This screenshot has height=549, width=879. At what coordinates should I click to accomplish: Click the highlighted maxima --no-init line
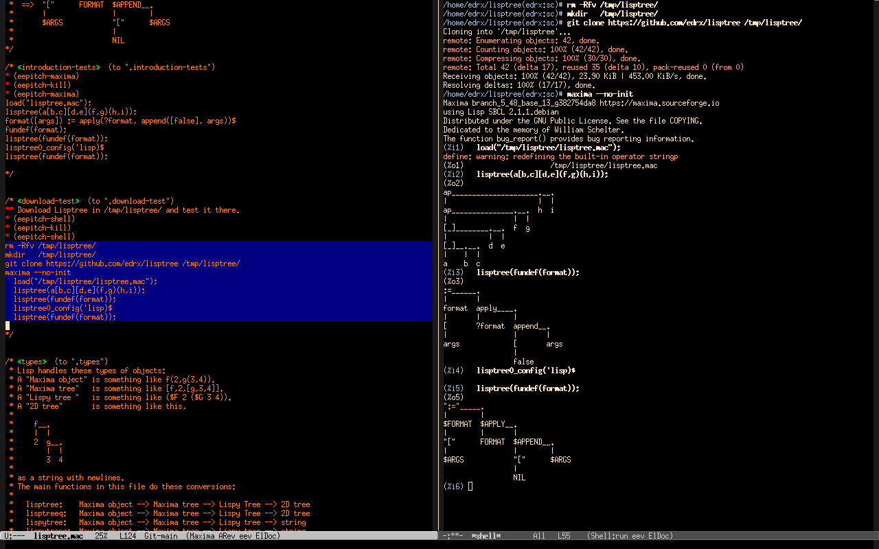tap(38, 272)
